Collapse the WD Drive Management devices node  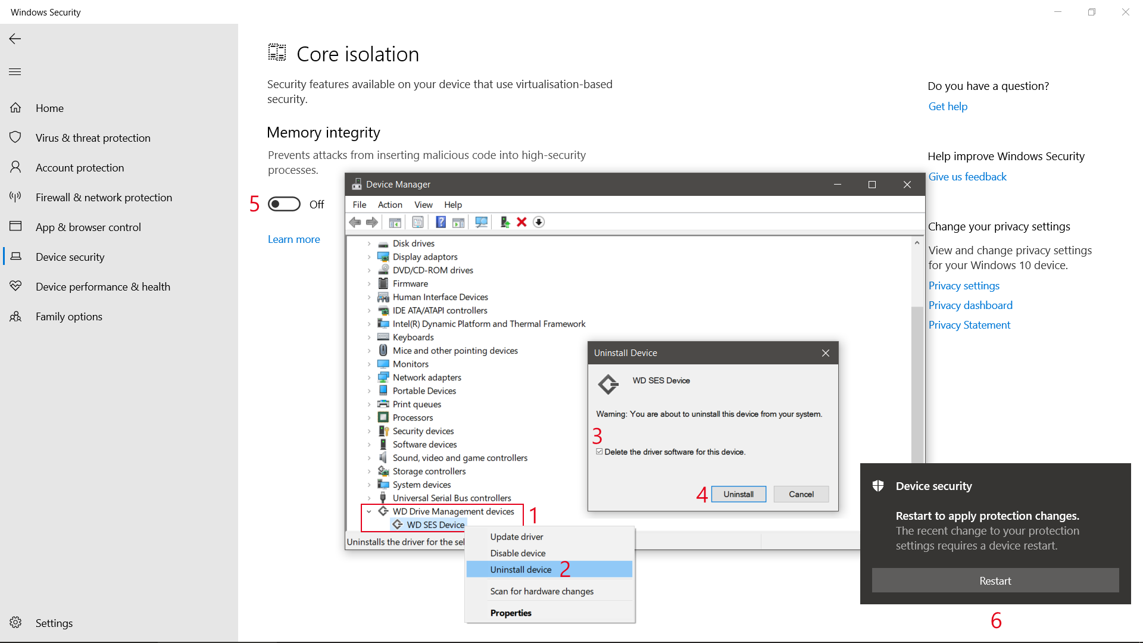click(369, 511)
